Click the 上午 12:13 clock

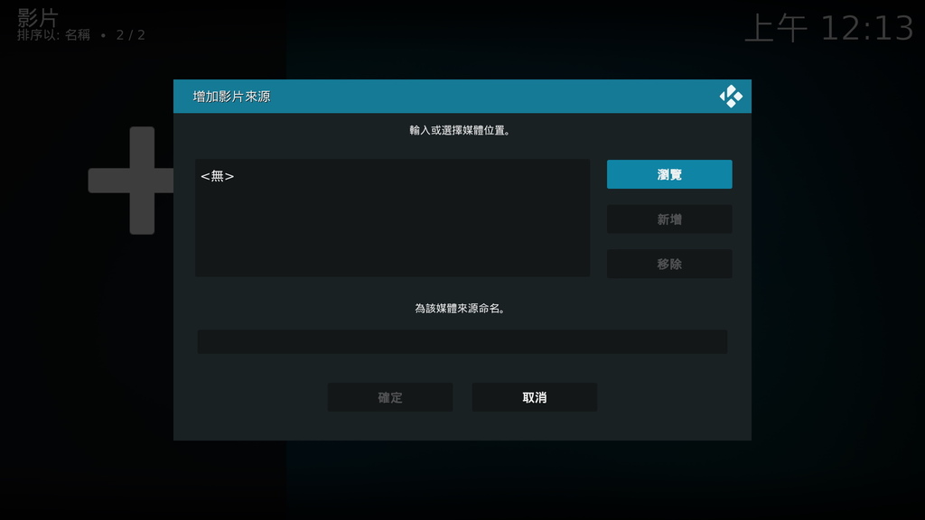[x=829, y=28]
